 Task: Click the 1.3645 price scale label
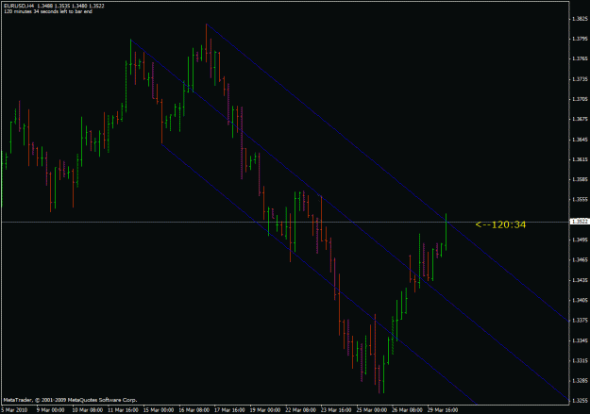pyautogui.click(x=580, y=140)
